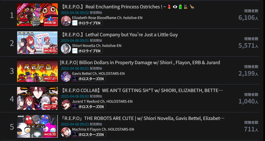Screen dimensions: 265x141
Task: Open Elizabeth Rose Bloodflame's channel avatar
Action: tap(66, 21)
